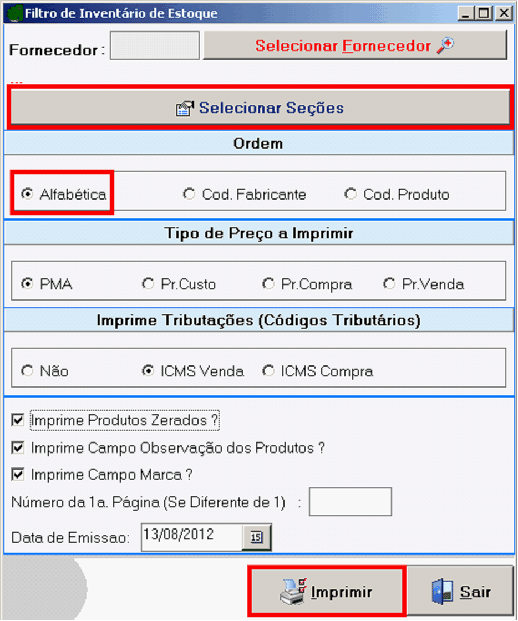Click the Fornecedor code field
Image resolution: width=518 pixels, height=621 pixels.
coord(155,46)
